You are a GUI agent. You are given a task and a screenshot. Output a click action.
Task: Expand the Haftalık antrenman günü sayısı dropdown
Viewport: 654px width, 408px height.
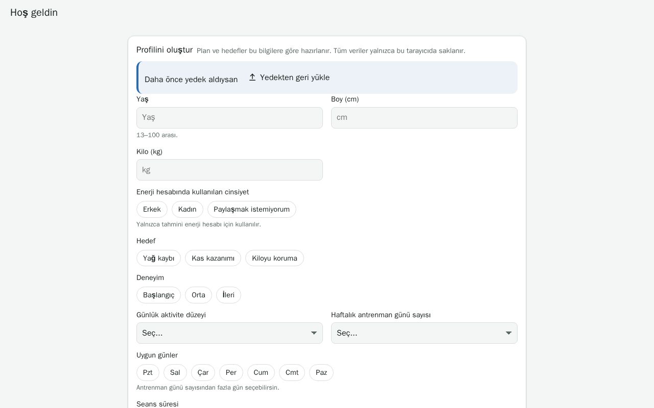point(424,333)
